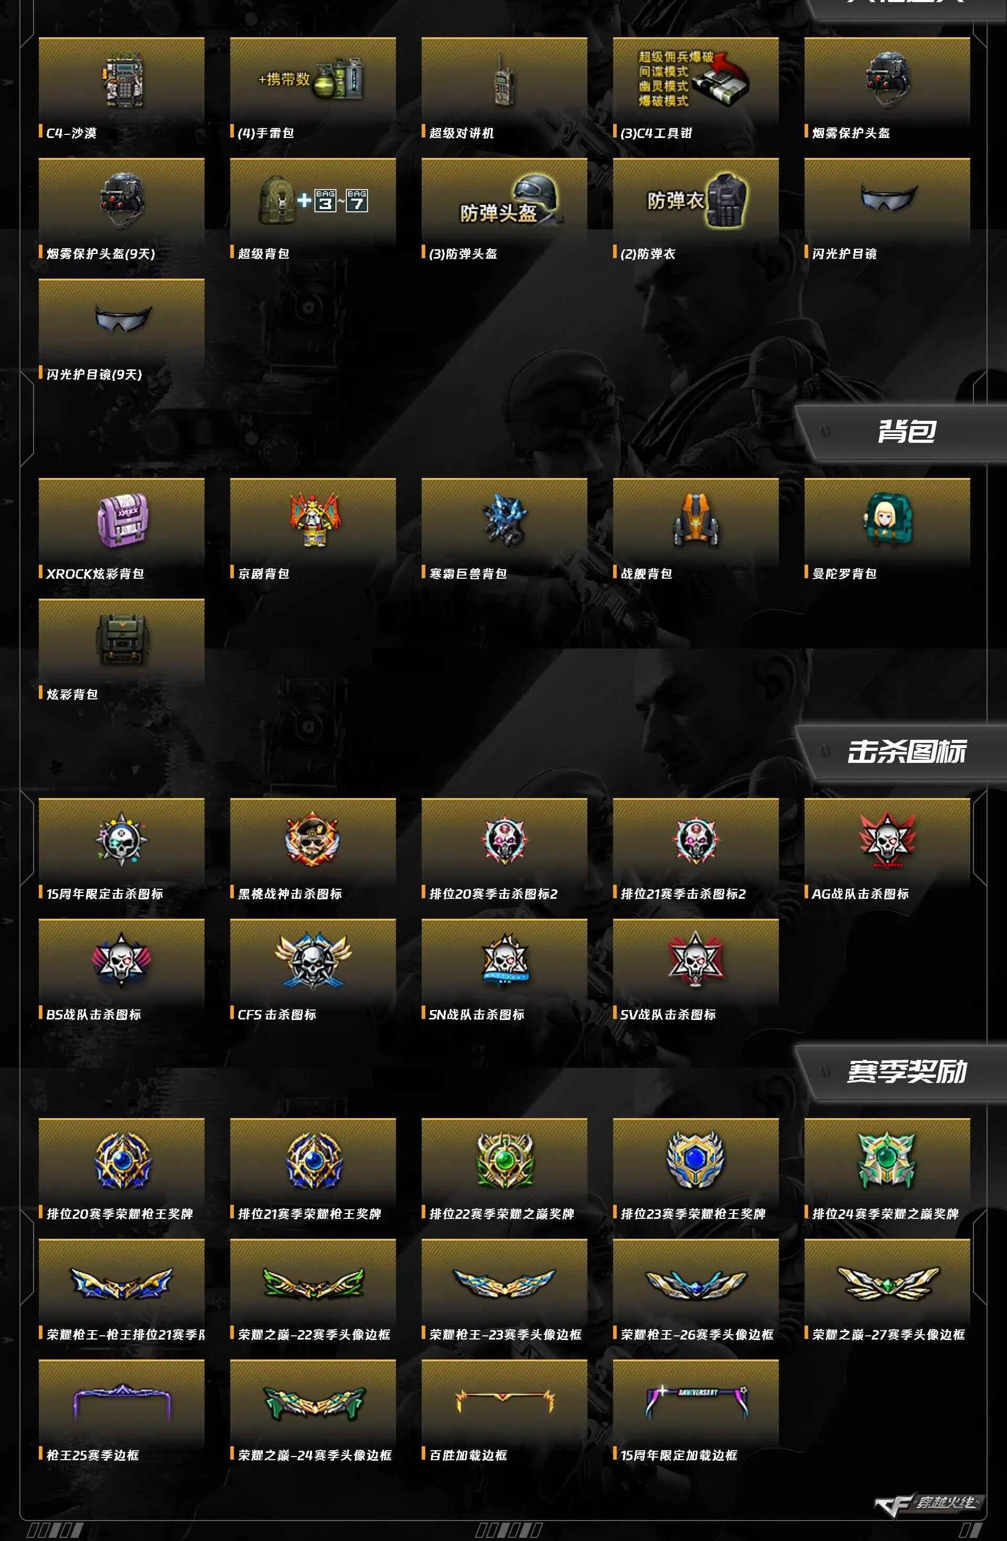The image size is (1007, 1541).
Task: Pick the CFS击杀图标 winged skull
Action: point(313,961)
